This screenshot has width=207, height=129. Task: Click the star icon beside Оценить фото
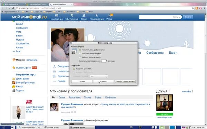(x=14, y=67)
